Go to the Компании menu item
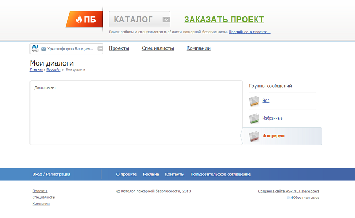Image resolution: width=355 pixels, height=218 pixels. point(198,48)
